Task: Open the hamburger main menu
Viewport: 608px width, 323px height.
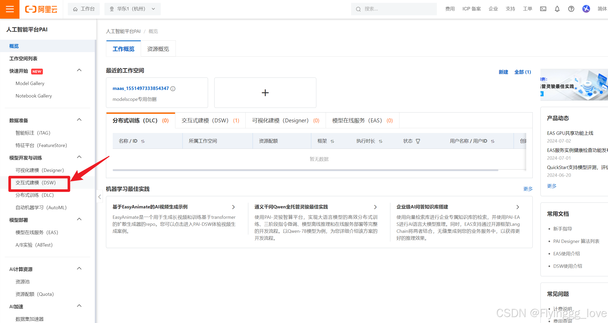Action: pyautogui.click(x=10, y=9)
